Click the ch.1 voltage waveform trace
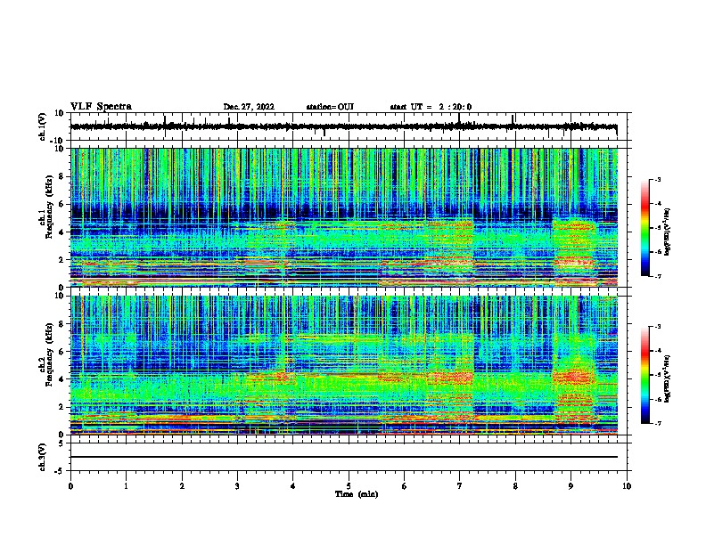Screen dimensions: 706x545 tap(343, 126)
